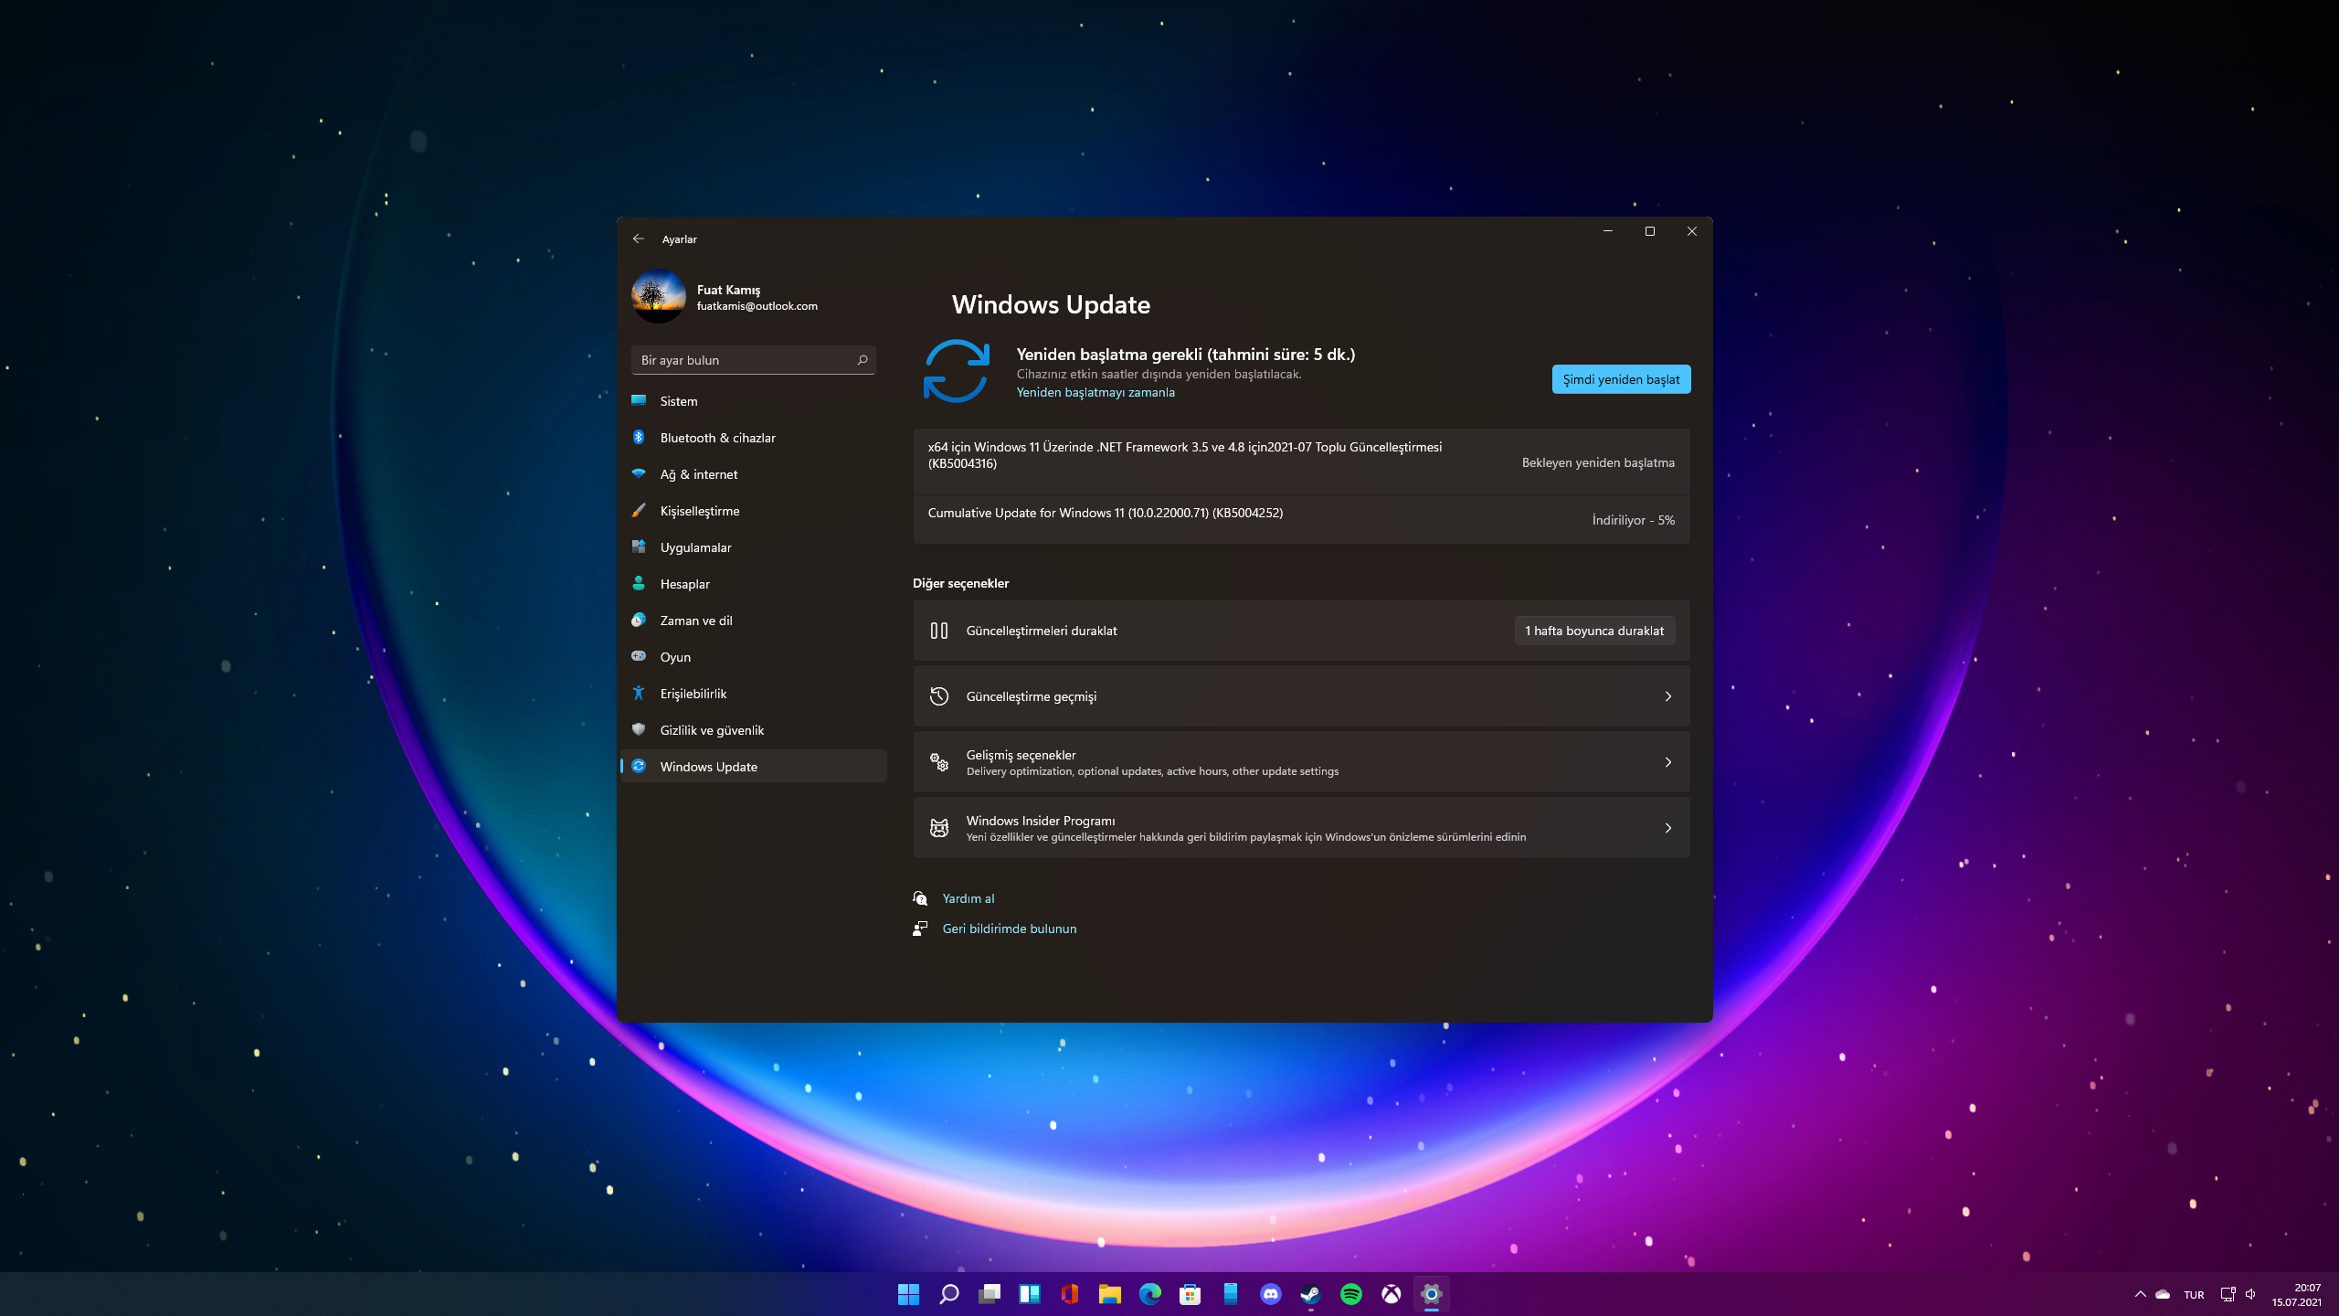Select Windows Update in sidebar
Viewport: 2339px width, 1316px height.
tap(753, 767)
